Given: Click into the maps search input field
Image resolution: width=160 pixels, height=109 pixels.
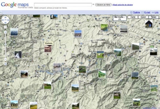Looking at the screenshot, I should tap(63, 4).
